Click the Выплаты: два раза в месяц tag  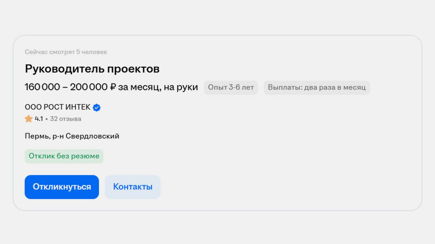(x=316, y=87)
